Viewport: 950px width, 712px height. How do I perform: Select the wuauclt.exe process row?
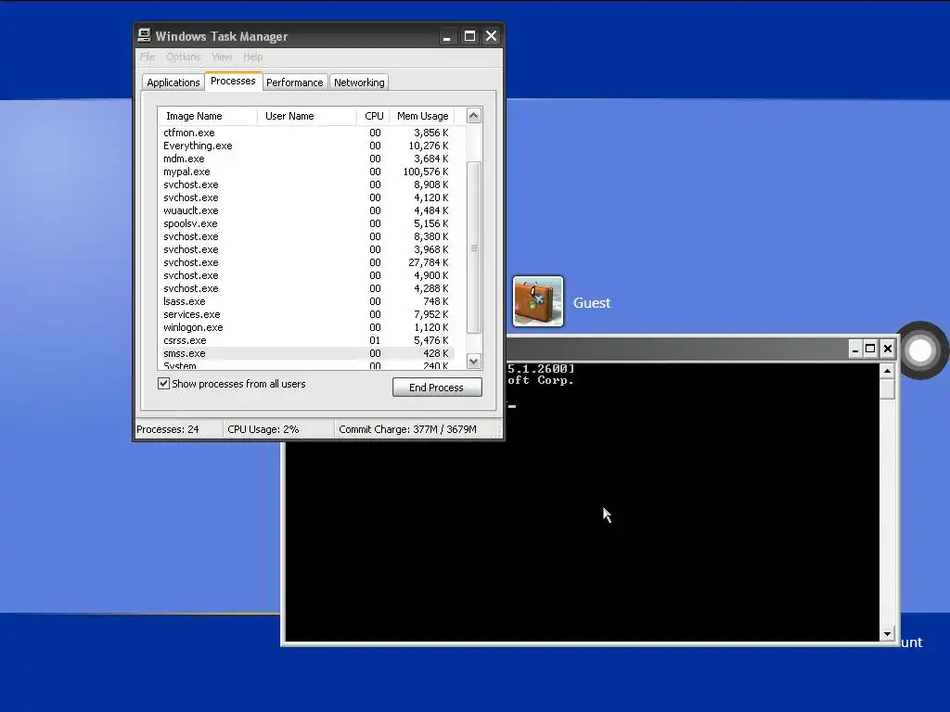(x=306, y=210)
